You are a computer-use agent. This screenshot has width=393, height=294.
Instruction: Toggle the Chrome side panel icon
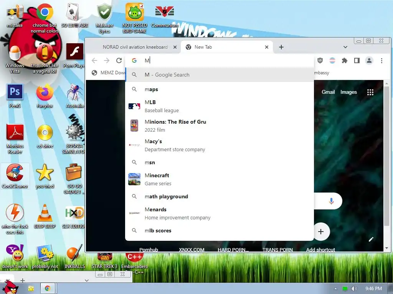(x=357, y=60)
